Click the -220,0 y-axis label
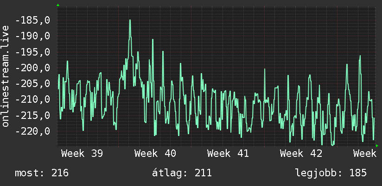This screenshot has height=186, width=382. pyautogui.click(x=32, y=131)
